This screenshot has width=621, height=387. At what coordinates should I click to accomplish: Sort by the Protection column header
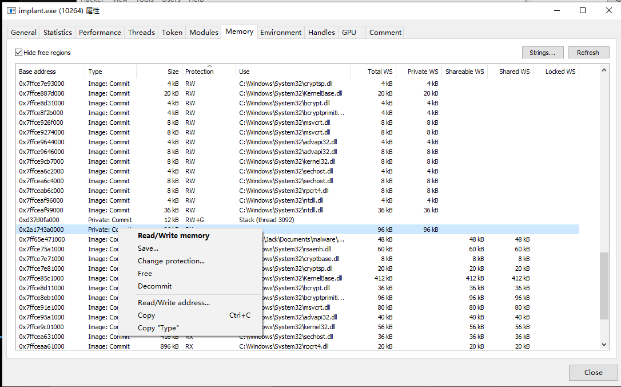pyautogui.click(x=200, y=72)
